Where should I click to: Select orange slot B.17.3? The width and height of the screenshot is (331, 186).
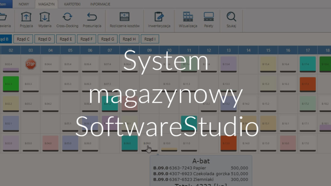308,84
